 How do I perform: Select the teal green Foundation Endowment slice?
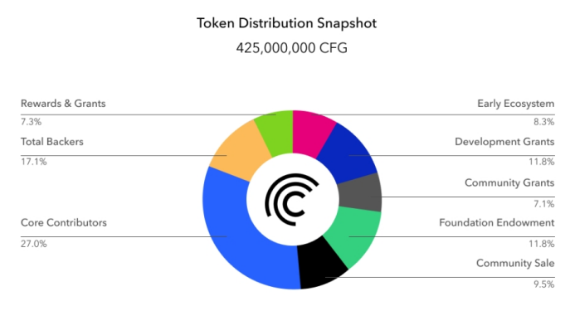pos(353,235)
